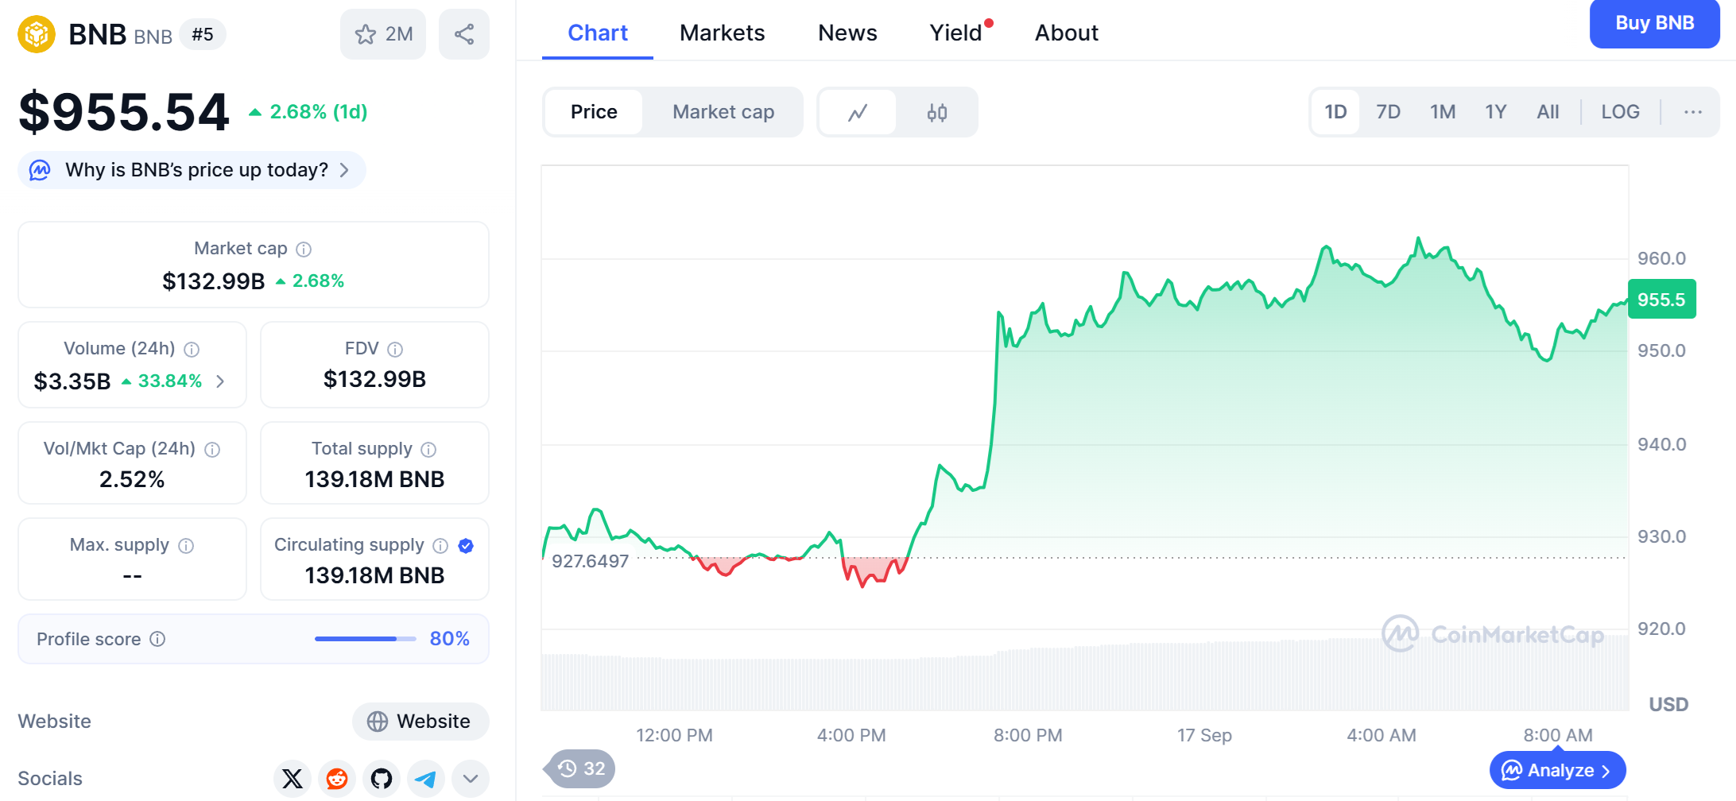Select the 1M time range
This screenshot has height=801, width=1736.
(1443, 112)
